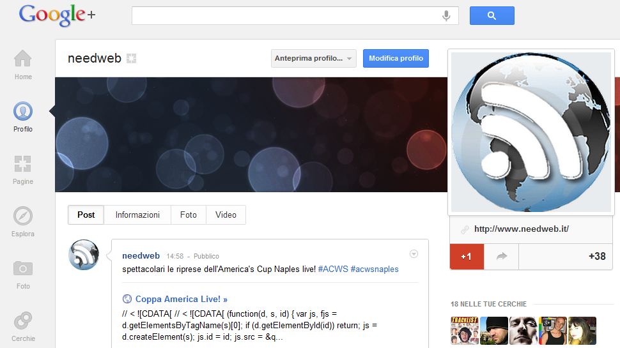The width and height of the screenshot is (620, 348).
Task: Click the Google+ logo
Action: click(58, 15)
